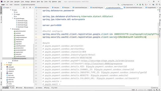
Task: Show hidden editor tabs chevron
Action: 157,8
